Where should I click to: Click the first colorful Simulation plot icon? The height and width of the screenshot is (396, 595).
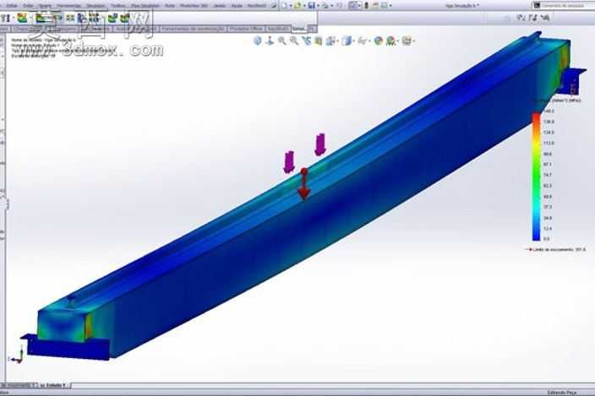(22, 18)
